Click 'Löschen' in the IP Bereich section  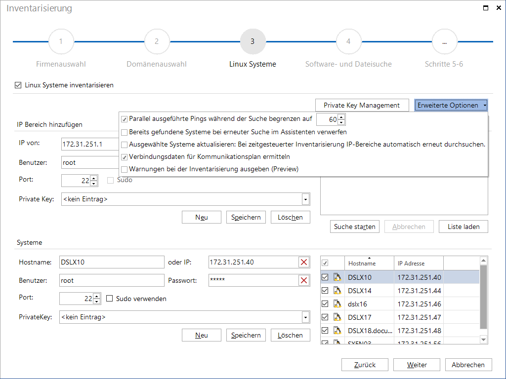(290, 217)
